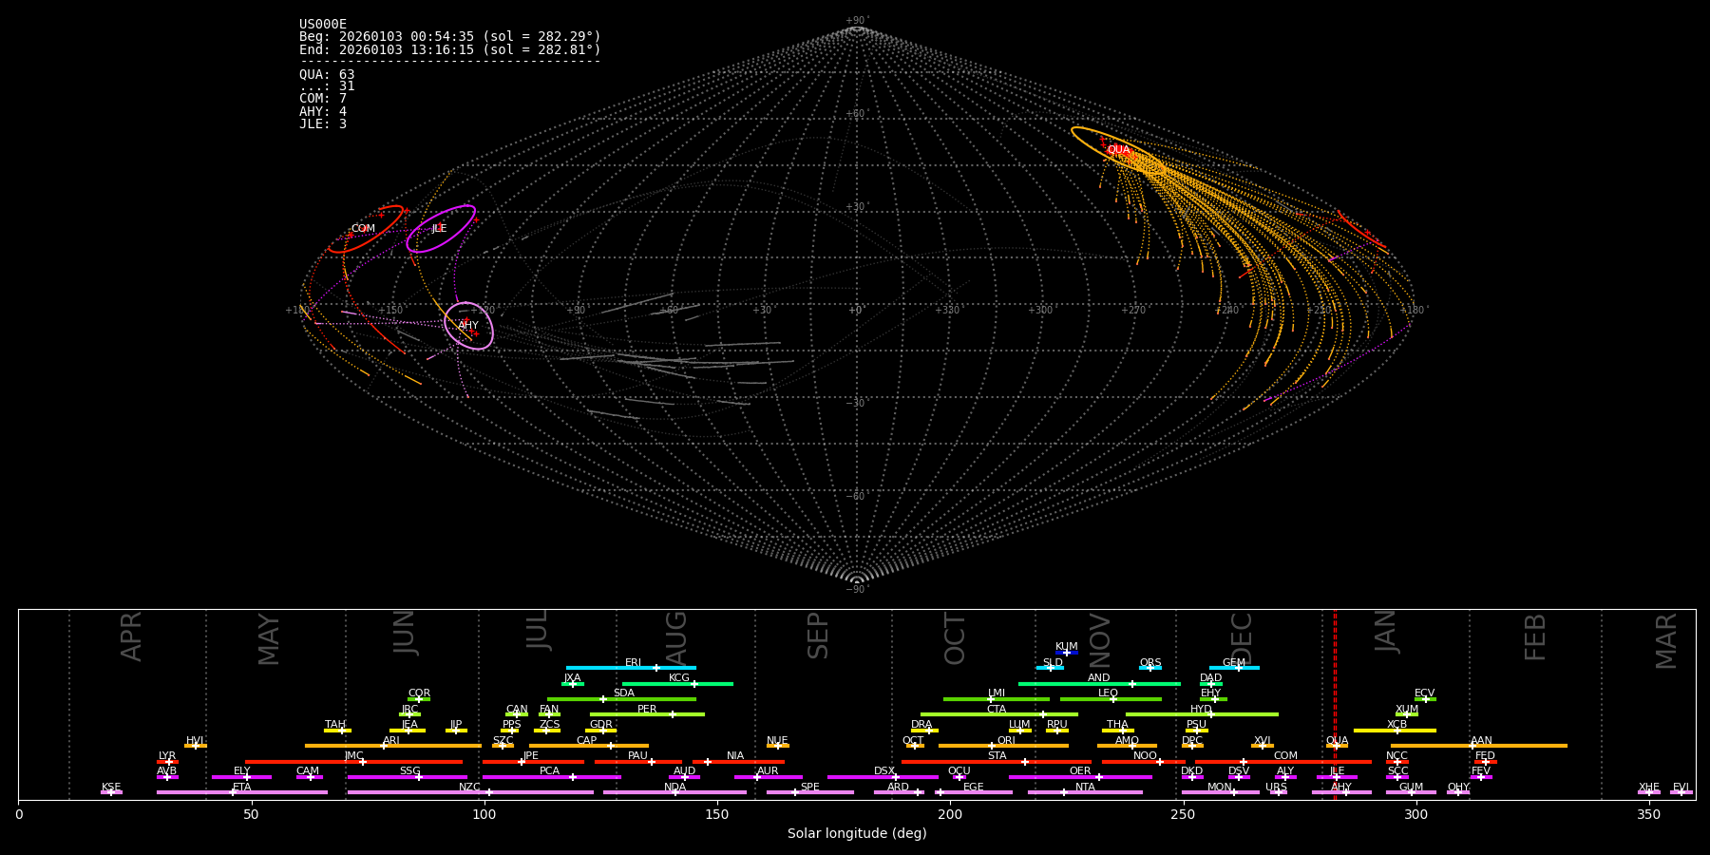
Task: Click the blue KUM shower bar
Action: coord(1067,653)
